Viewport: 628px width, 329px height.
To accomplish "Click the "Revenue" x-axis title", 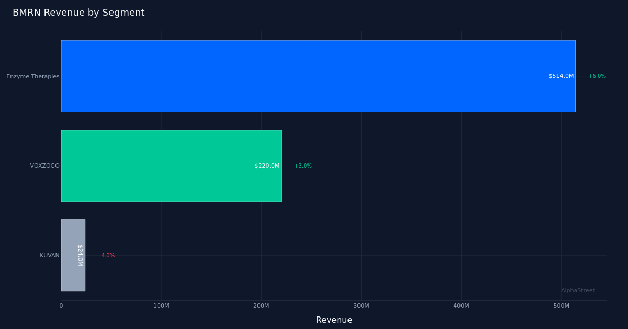I will coord(334,320).
